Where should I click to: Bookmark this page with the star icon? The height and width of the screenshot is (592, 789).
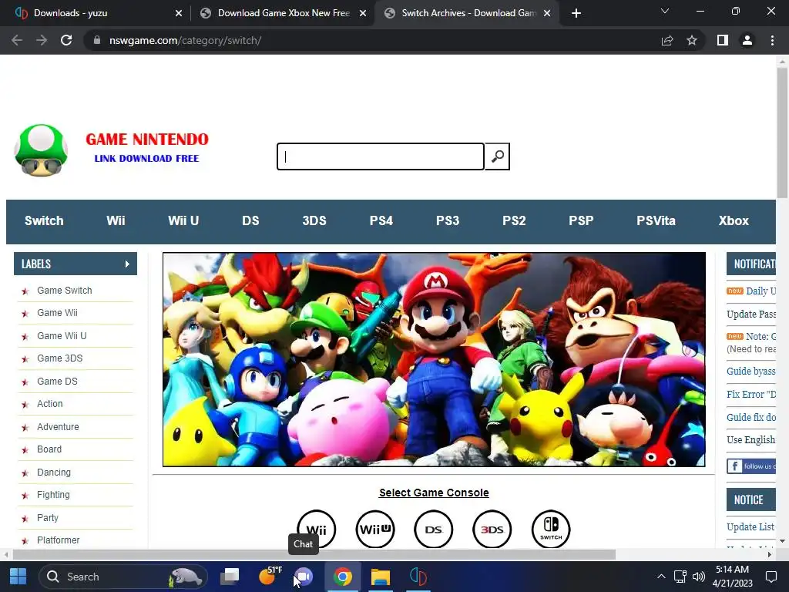pyautogui.click(x=692, y=40)
